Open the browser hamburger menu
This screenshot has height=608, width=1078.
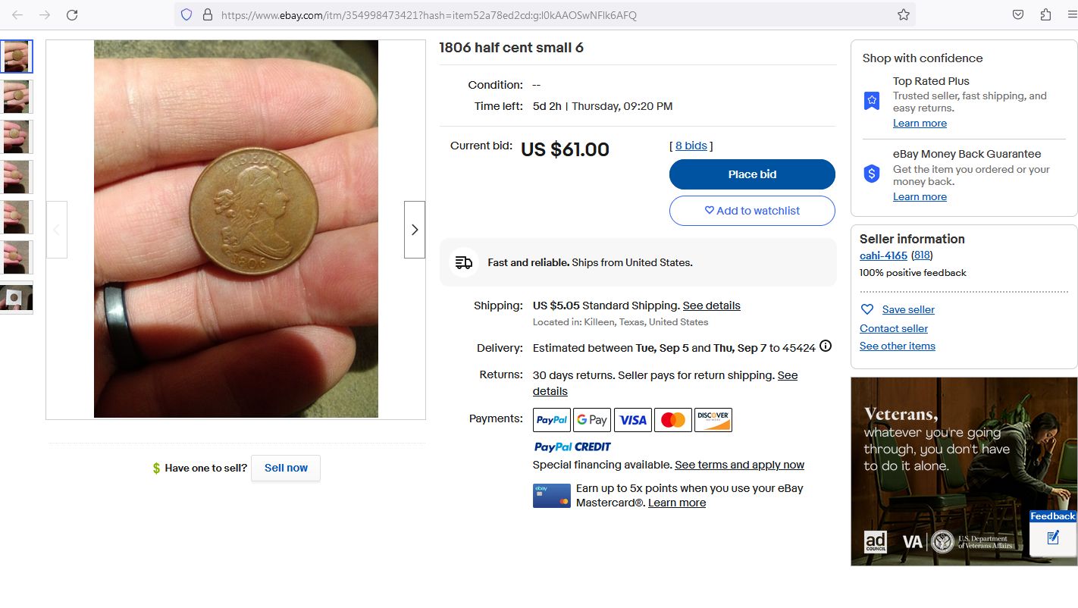tap(1070, 14)
